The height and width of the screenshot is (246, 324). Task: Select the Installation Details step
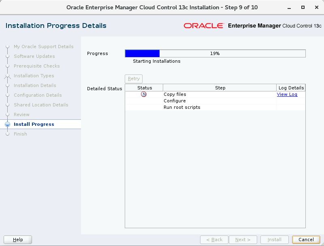click(x=35, y=85)
